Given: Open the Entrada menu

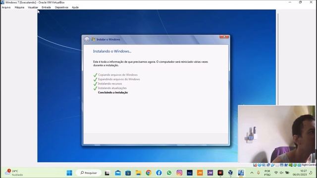Looking at the screenshot, I should click(x=46, y=7).
